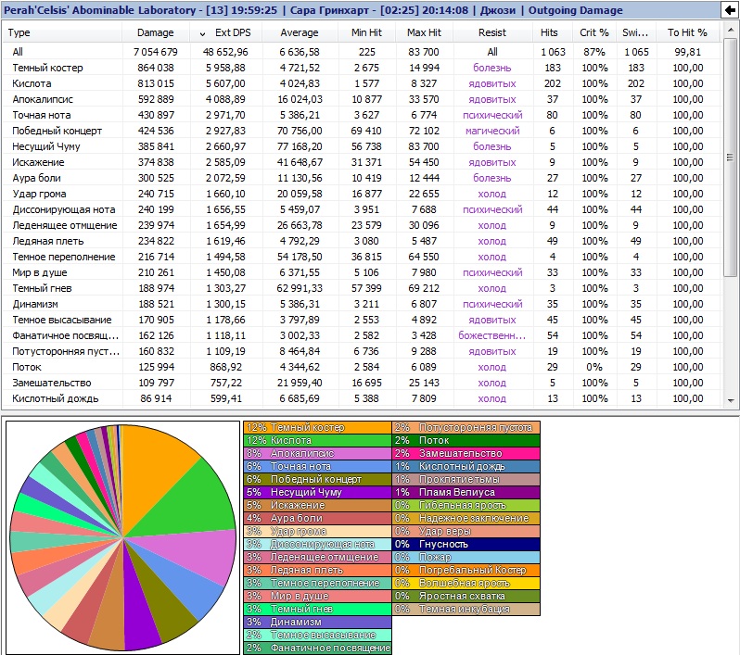This screenshot has width=740, height=655.
Task: Sort by Average column header
Action: [x=300, y=32]
